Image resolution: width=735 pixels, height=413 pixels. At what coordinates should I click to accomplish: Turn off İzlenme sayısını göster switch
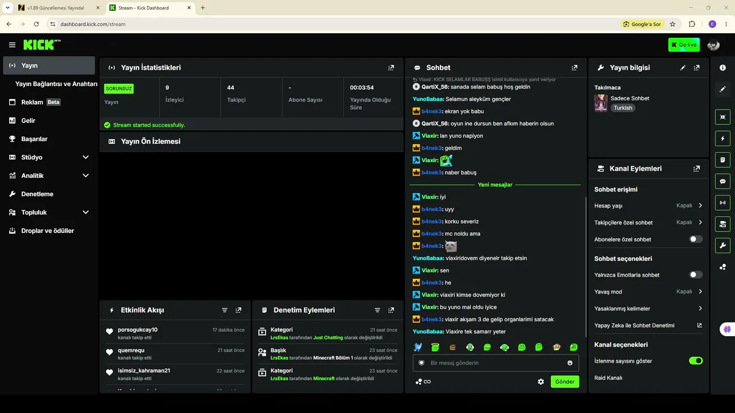(695, 361)
